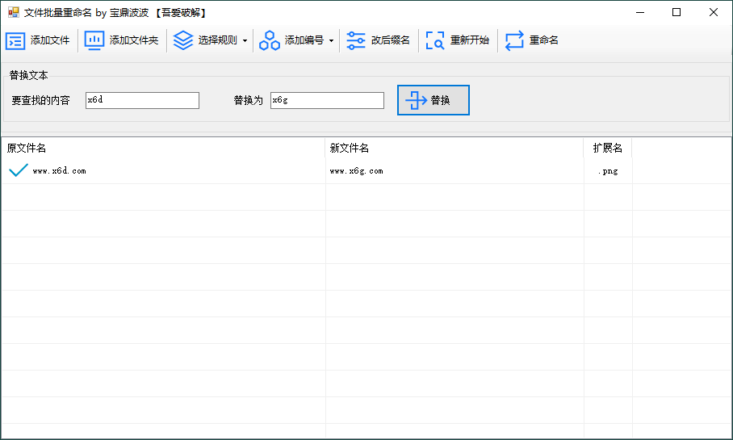This screenshot has width=733, height=440.
Task: Click the 重新开始 magnifier icon
Action: tap(435, 41)
